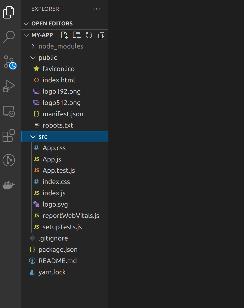Open the Extensions view icon
This screenshot has height=308, width=244.
[x=9, y=136]
